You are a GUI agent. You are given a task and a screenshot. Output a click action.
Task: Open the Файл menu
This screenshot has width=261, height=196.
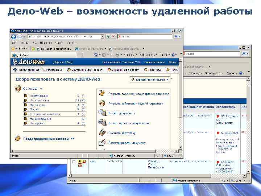[14, 43]
